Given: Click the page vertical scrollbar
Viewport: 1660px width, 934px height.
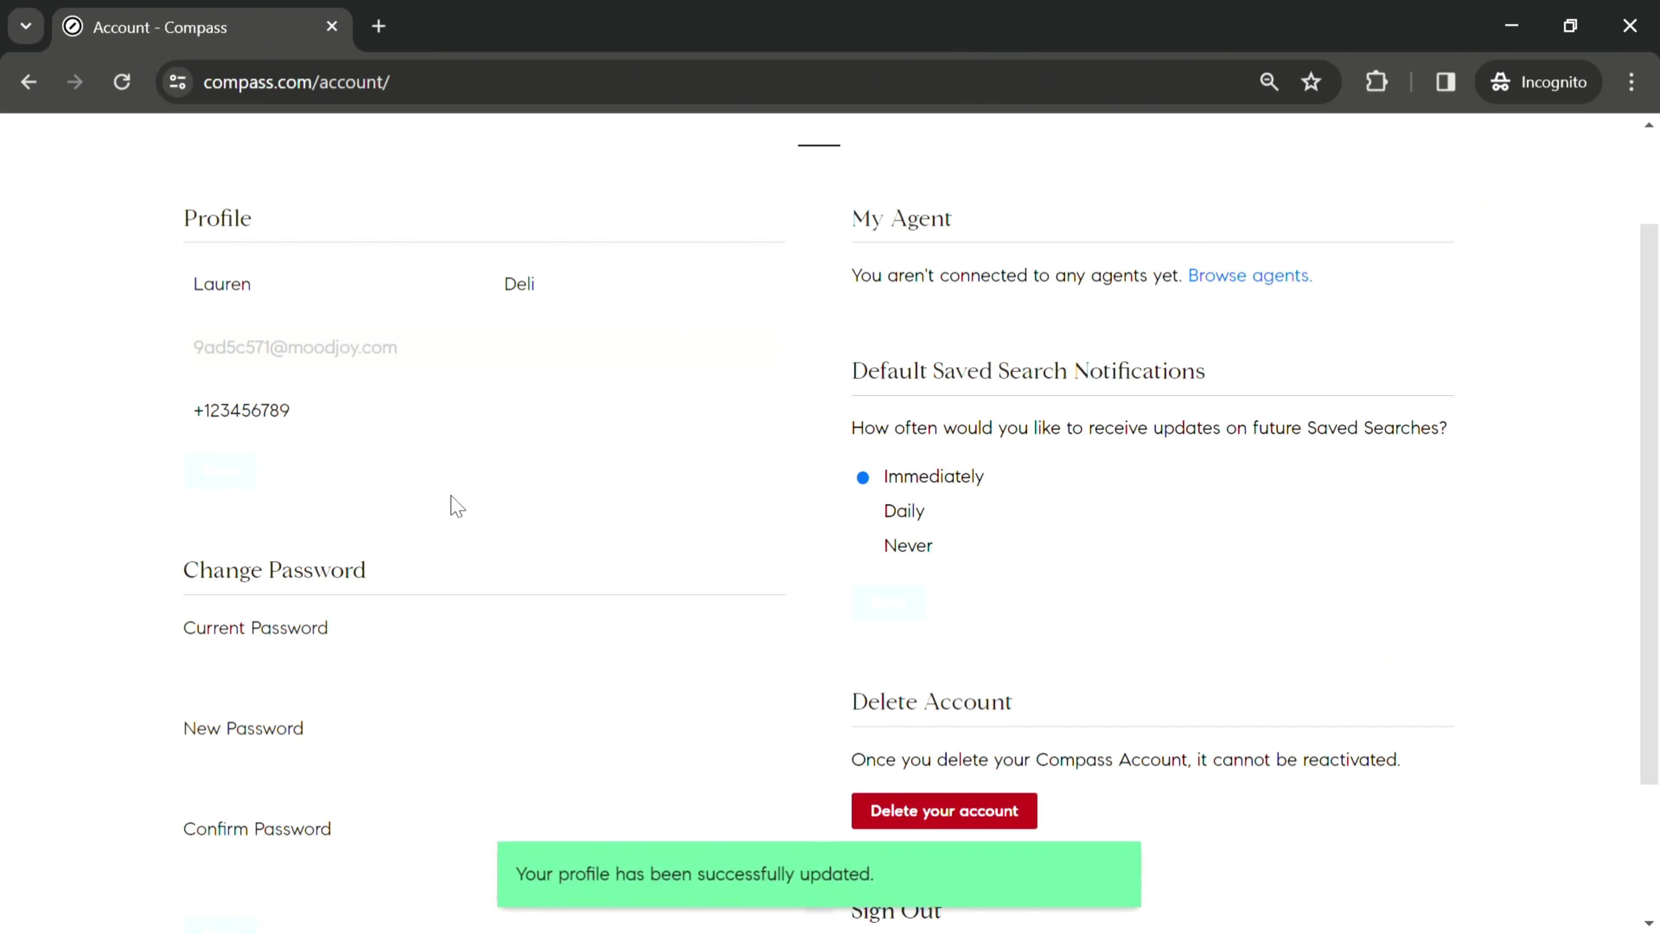Looking at the screenshot, I should tap(1648, 504).
